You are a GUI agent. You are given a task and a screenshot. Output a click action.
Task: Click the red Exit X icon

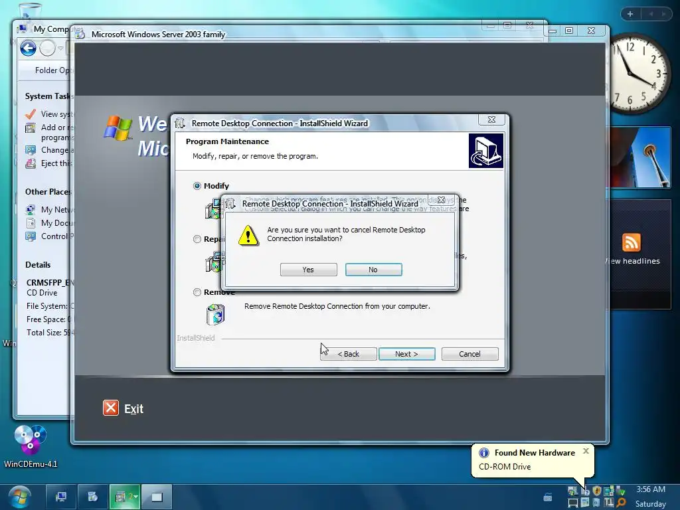[x=111, y=408]
